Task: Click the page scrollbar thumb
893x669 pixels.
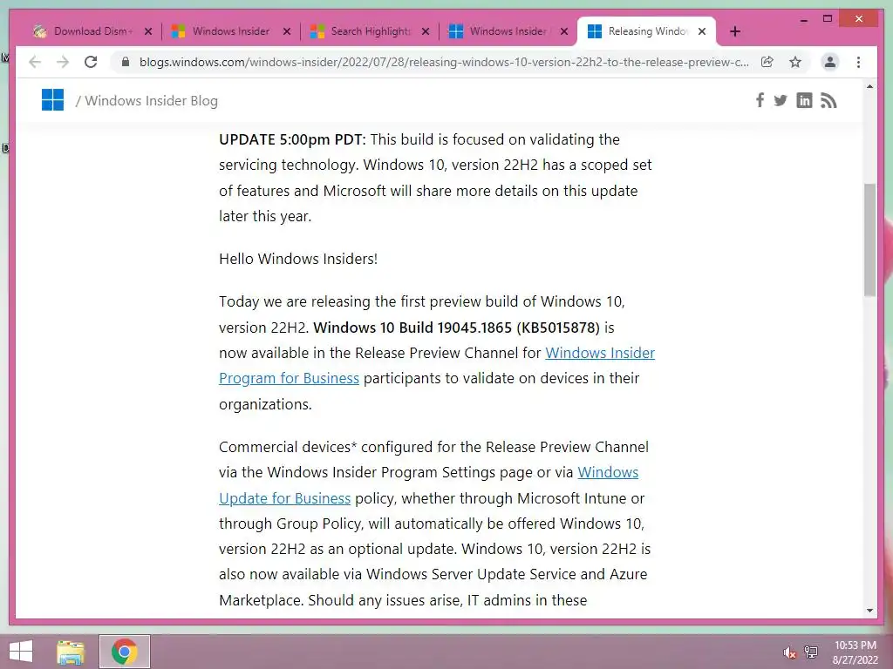Action: point(869,240)
